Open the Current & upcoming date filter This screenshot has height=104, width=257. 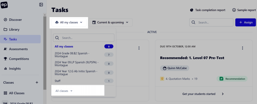click(x=110, y=22)
